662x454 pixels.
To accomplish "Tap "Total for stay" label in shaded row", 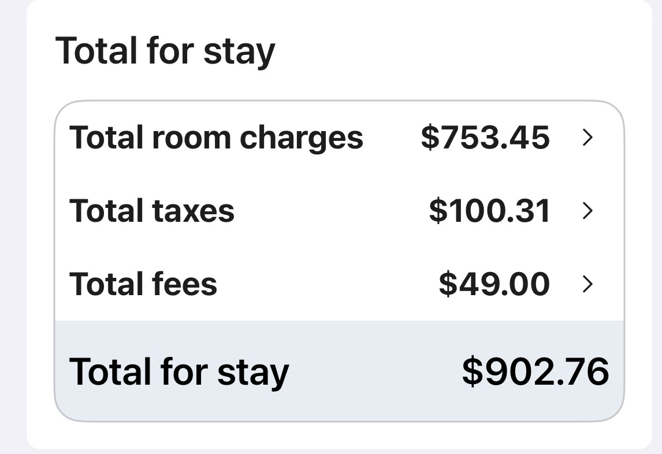I will click(179, 371).
